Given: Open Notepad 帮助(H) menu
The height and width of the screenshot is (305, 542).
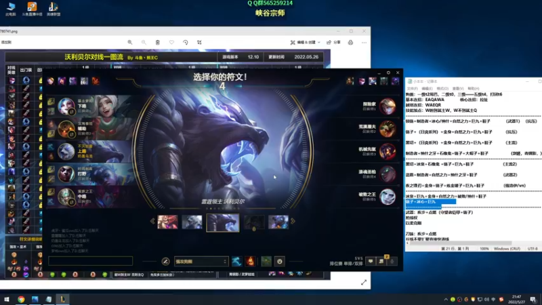Looking at the screenshot, I should pos(473,89).
